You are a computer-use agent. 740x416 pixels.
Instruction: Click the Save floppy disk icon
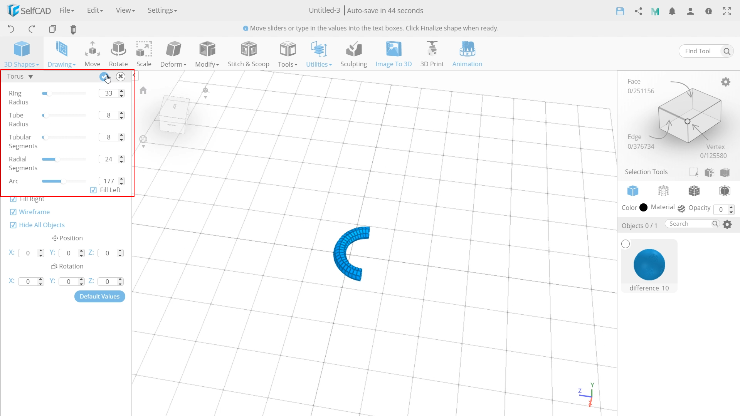click(x=620, y=11)
